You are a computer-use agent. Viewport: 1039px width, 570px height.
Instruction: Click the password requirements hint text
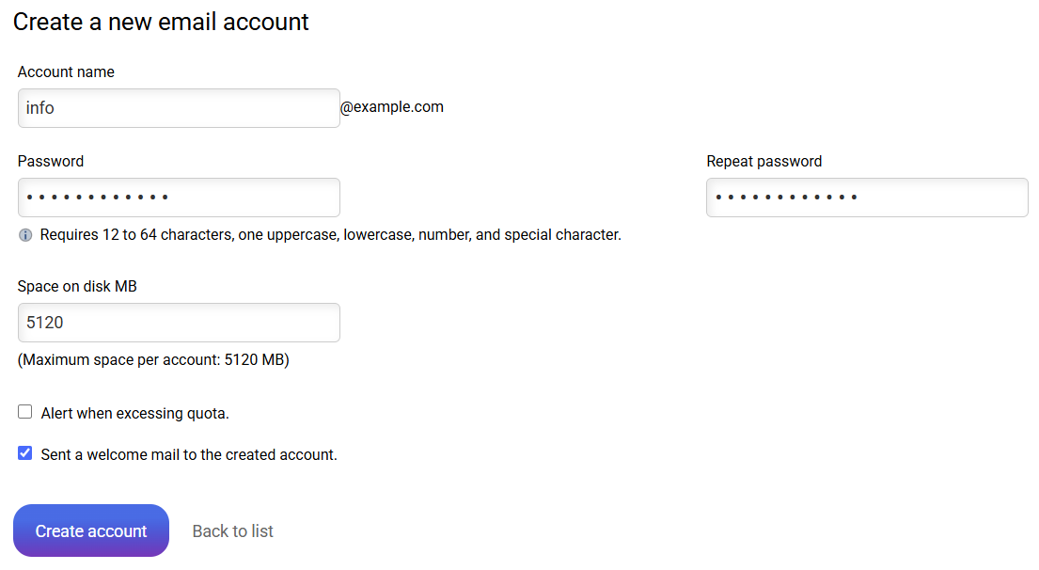coord(330,235)
